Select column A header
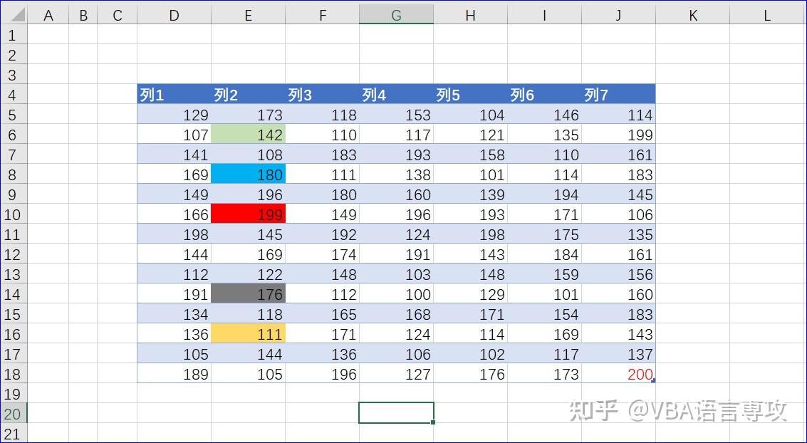Image resolution: width=807 pixels, height=443 pixels. pyautogui.click(x=48, y=15)
